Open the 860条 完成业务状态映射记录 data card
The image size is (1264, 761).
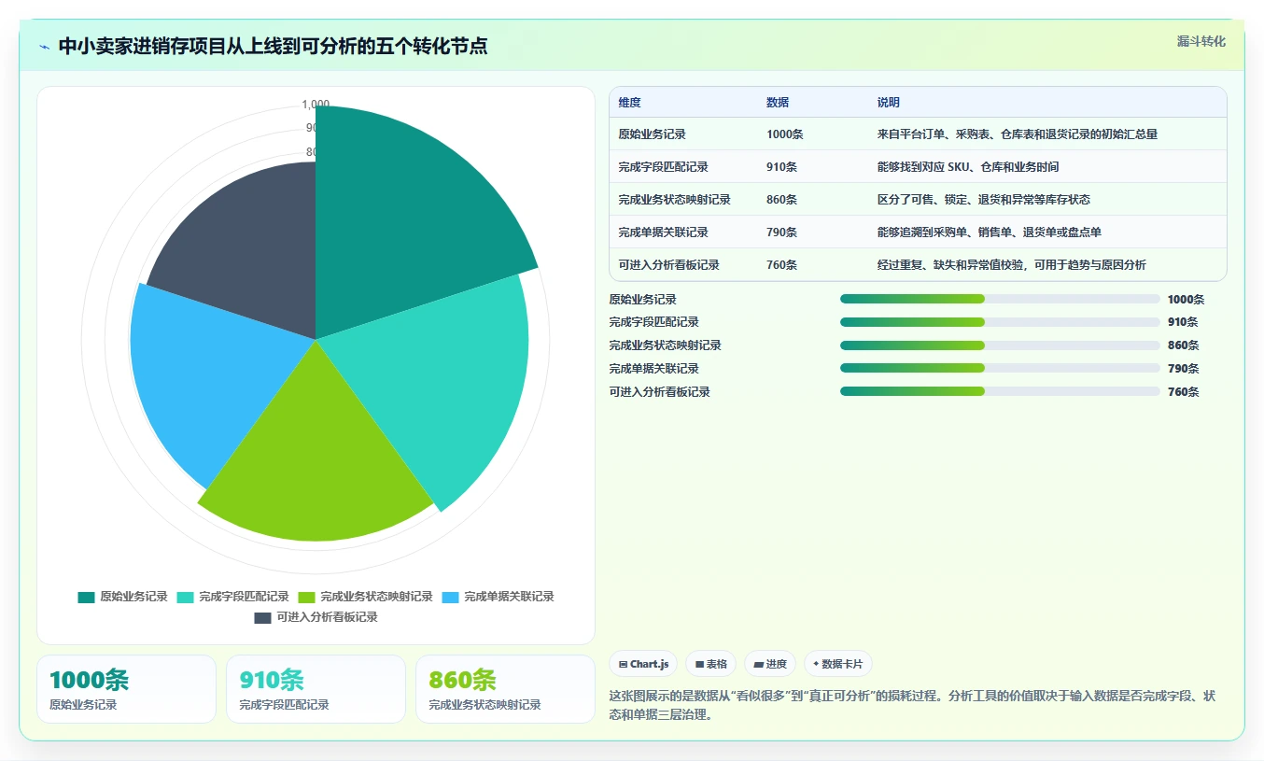tap(505, 689)
